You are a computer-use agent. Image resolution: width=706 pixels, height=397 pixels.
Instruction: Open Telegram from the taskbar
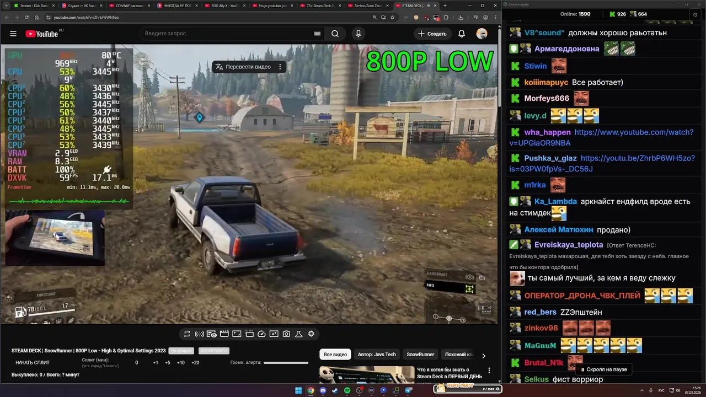click(x=408, y=390)
